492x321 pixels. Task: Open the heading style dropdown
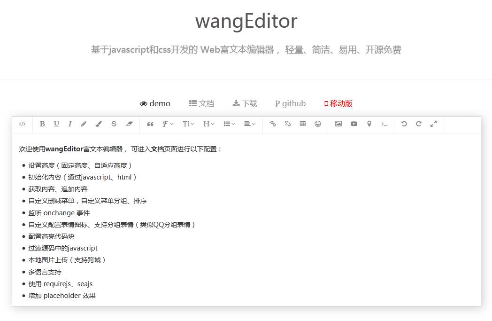[209, 124]
